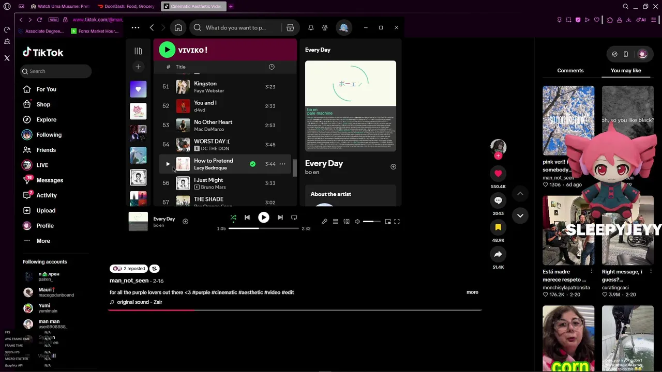This screenshot has height=372, width=662.
Task: Open Spotify three-dot app menu
Action: tap(135, 27)
